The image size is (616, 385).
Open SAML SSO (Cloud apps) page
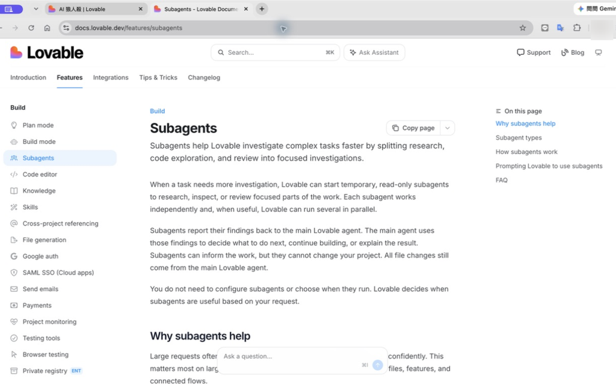click(58, 273)
